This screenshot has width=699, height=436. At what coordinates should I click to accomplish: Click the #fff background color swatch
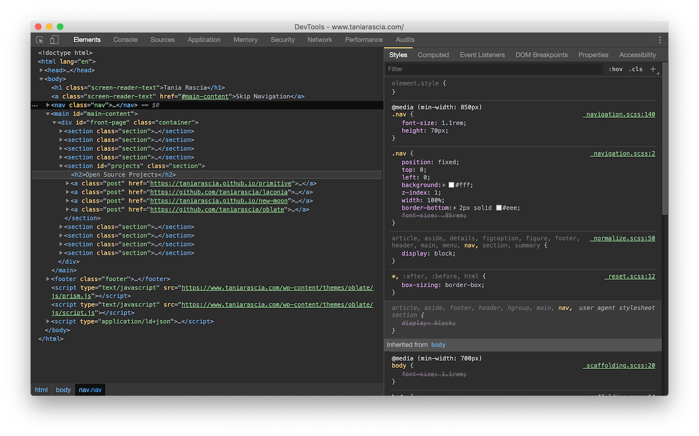pyautogui.click(x=452, y=185)
